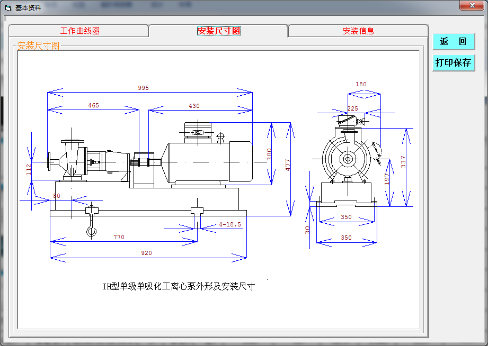The width and height of the screenshot is (488, 346).
Task: Click the 打印保存 button
Action: (454, 62)
